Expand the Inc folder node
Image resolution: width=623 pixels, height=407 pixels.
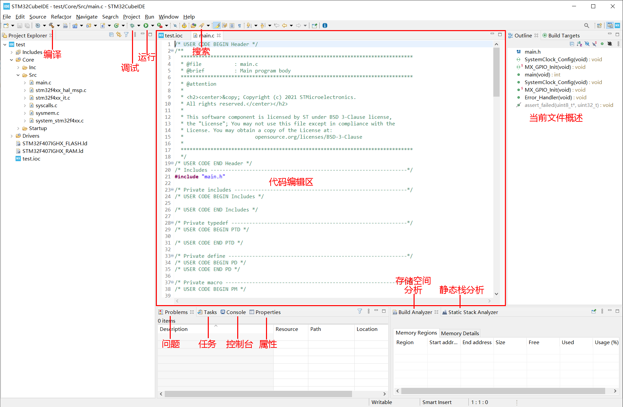18,67
